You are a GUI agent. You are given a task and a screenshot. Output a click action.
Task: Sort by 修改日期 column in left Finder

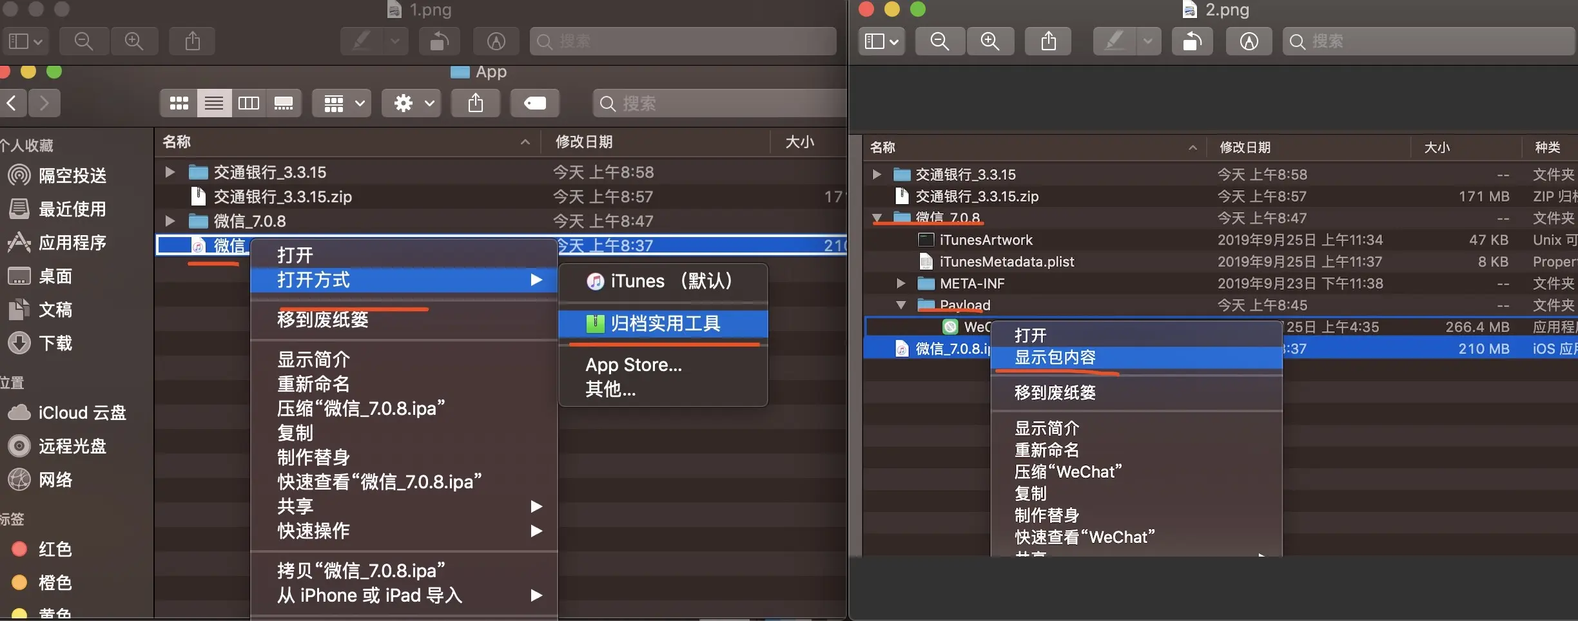point(655,142)
